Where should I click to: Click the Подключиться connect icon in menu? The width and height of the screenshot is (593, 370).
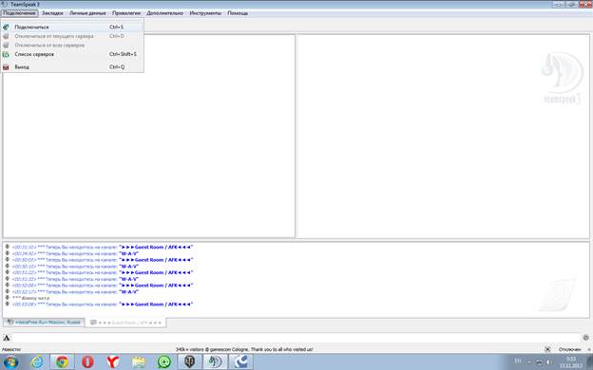(x=6, y=28)
